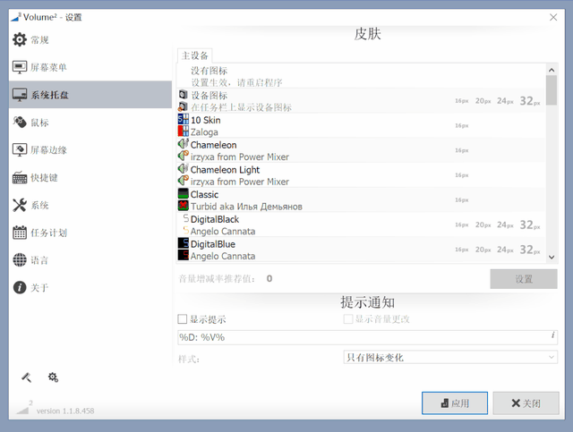Click the version 1.1.8.458 text
Image resolution: width=573 pixels, height=432 pixels.
pyautogui.click(x=65, y=411)
